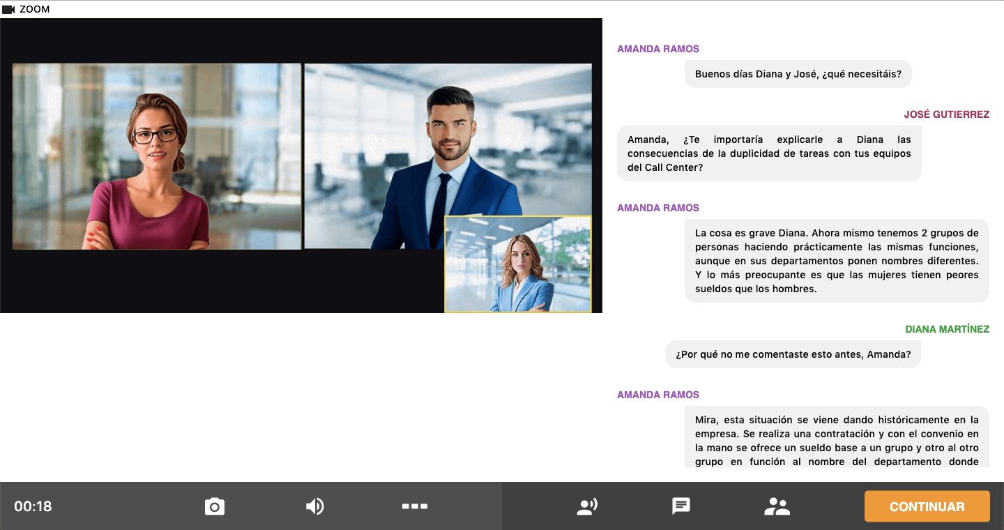This screenshot has height=530, width=1004.
Task: Click the camera snapshot icon in the bottom toolbar
Action: [215, 506]
